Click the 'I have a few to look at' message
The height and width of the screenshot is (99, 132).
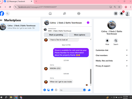point(64,40)
